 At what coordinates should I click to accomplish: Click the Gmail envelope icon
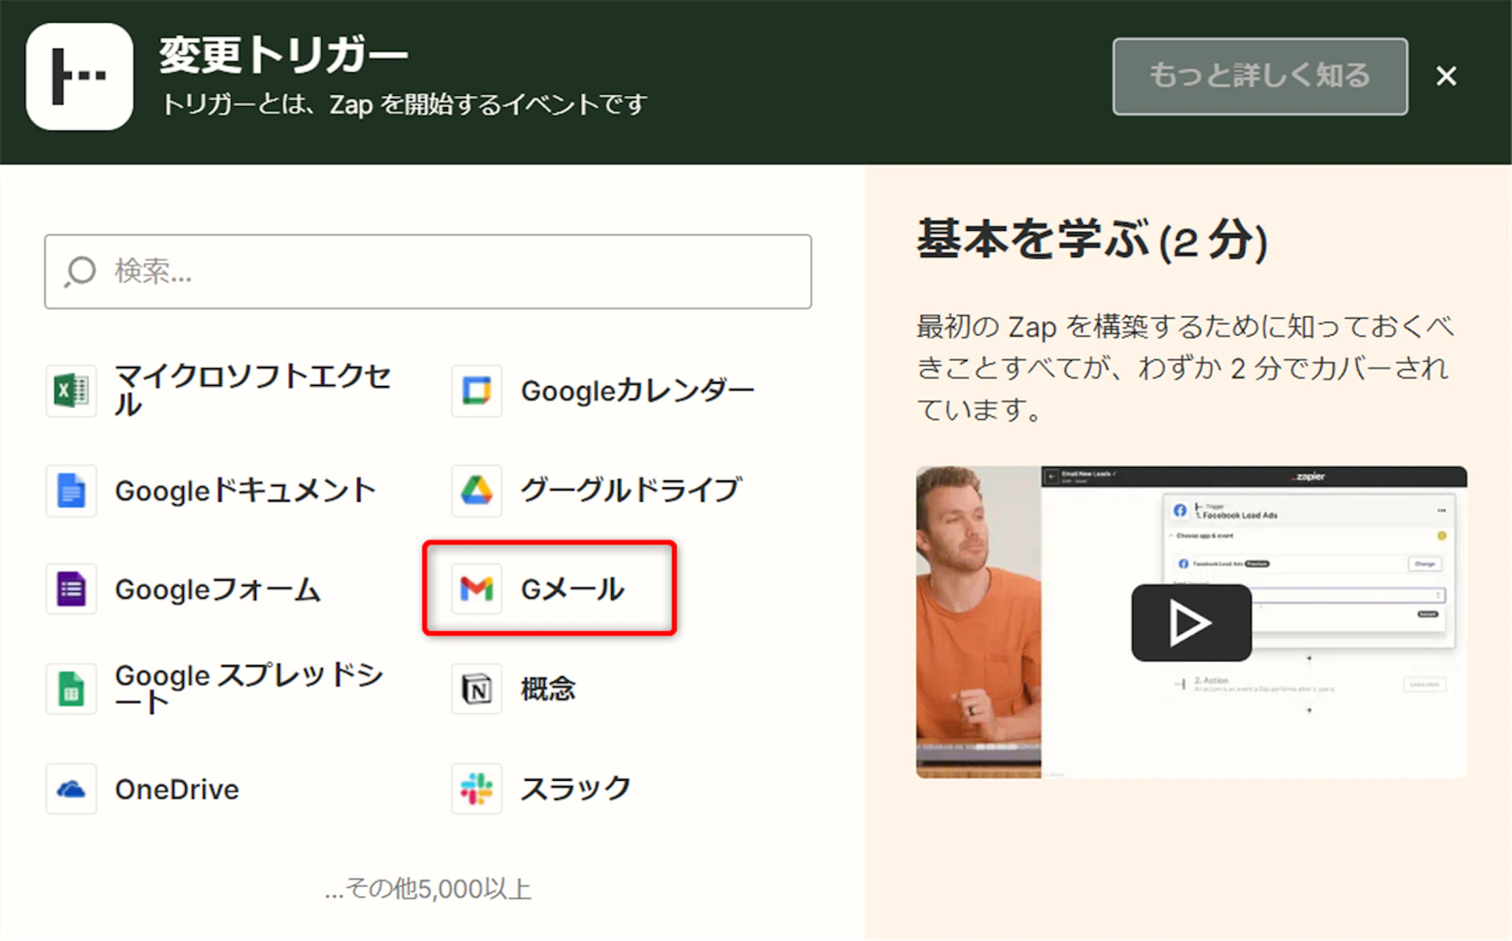coord(476,589)
